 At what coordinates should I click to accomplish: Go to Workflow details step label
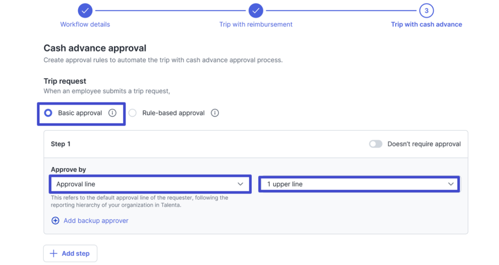(x=85, y=24)
